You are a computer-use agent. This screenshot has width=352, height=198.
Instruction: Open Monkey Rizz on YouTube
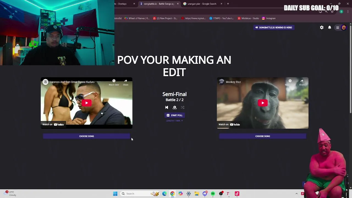tap(229, 125)
